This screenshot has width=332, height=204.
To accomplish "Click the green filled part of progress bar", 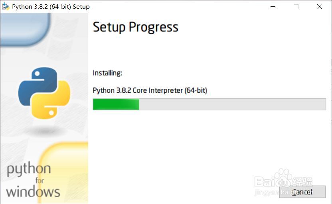I will (116, 104).
